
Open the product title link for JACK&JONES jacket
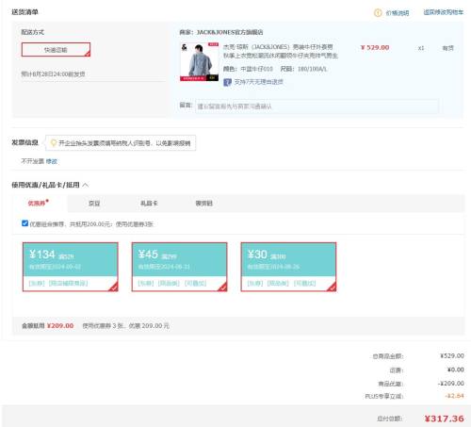(281, 51)
